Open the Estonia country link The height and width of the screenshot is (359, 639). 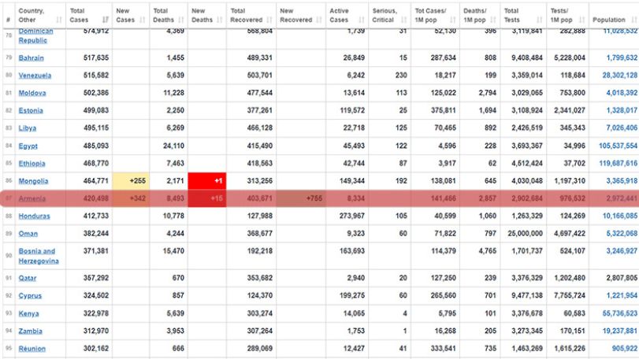pyautogui.click(x=31, y=110)
